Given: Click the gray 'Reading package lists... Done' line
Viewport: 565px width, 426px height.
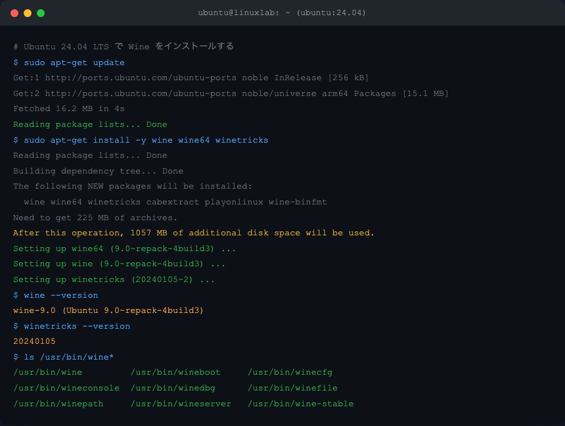Looking at the screenshot, I should tap(90, 155).
